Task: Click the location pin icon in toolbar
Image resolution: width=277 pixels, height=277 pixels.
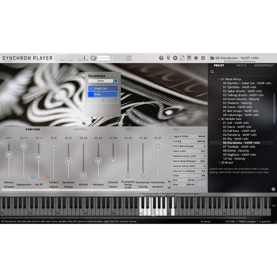Action: (x=168, y=58)
